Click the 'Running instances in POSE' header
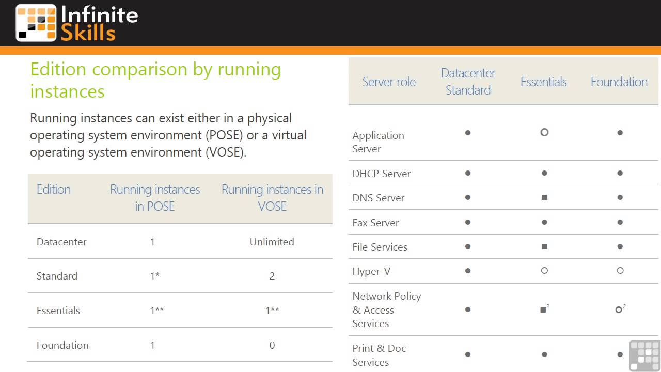661x372 pixels. (155, 198)
